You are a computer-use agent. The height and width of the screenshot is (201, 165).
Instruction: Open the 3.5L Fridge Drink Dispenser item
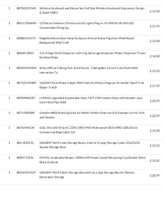(92, 55)
